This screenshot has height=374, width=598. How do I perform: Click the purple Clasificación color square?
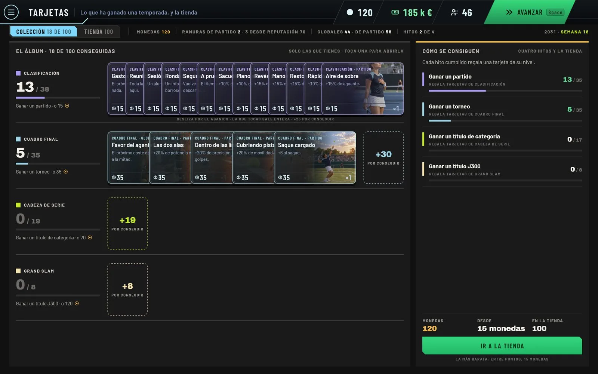click(18, 73)
